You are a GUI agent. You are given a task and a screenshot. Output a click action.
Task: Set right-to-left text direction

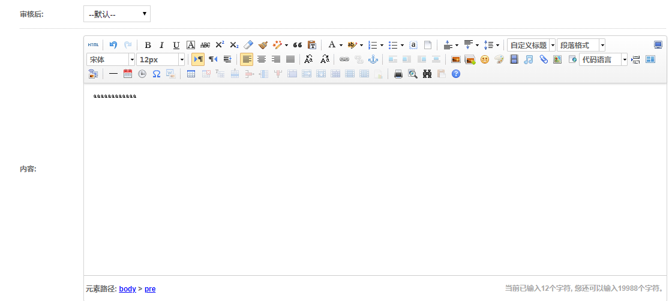[213, 59]
